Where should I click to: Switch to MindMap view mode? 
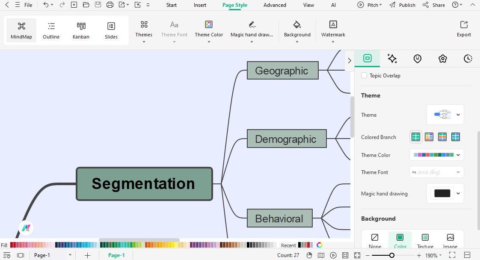pyautogui.click(x=21, y=30)
